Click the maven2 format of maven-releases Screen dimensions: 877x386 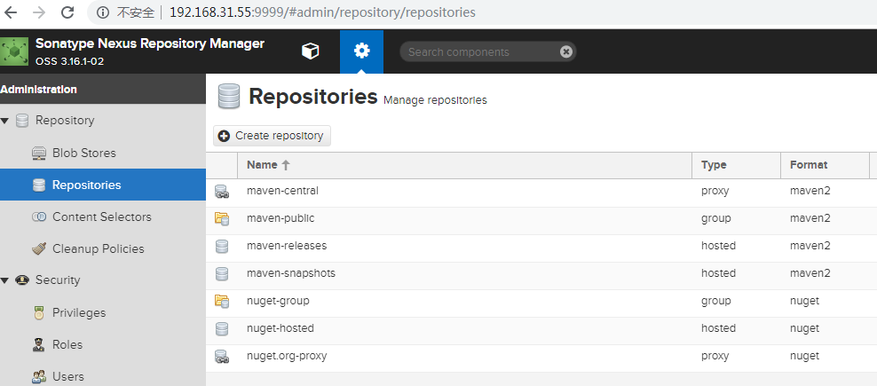point(810,246)
